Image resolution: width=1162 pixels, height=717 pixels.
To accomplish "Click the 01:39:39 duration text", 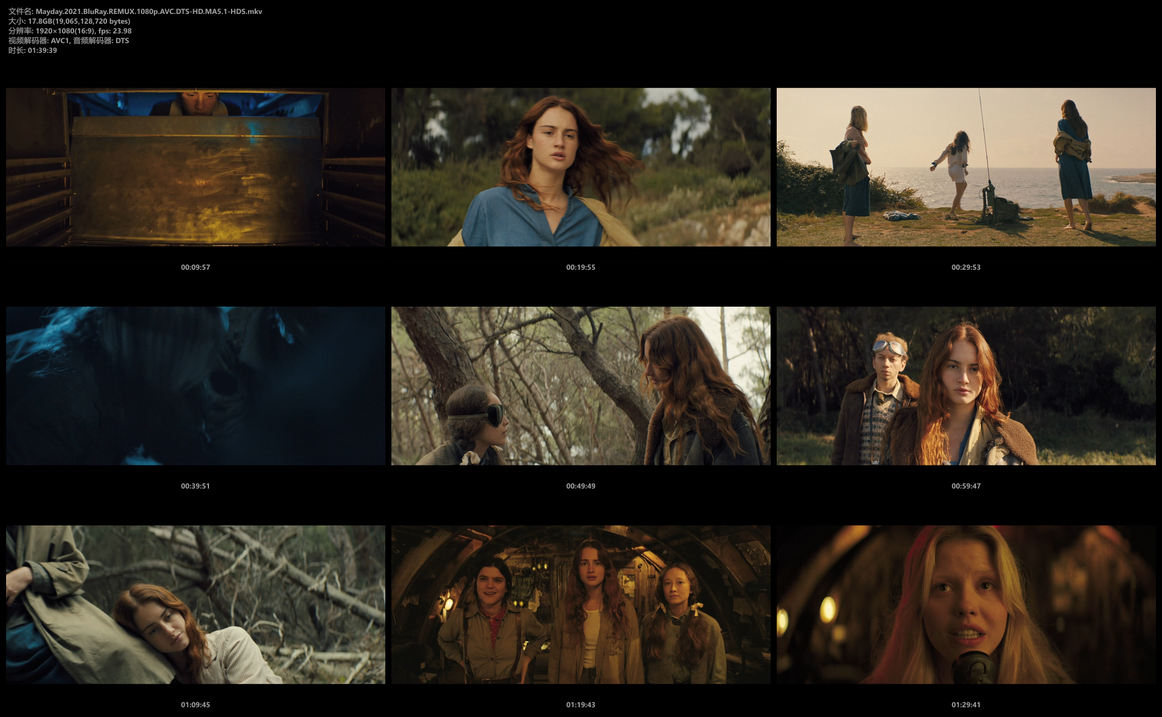I will pyautogui.click(x=42, y=50).
